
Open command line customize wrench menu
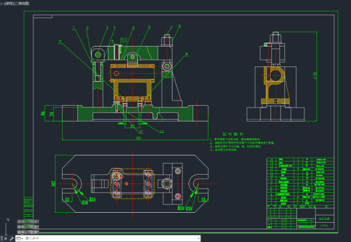click(x=11, y=239)
